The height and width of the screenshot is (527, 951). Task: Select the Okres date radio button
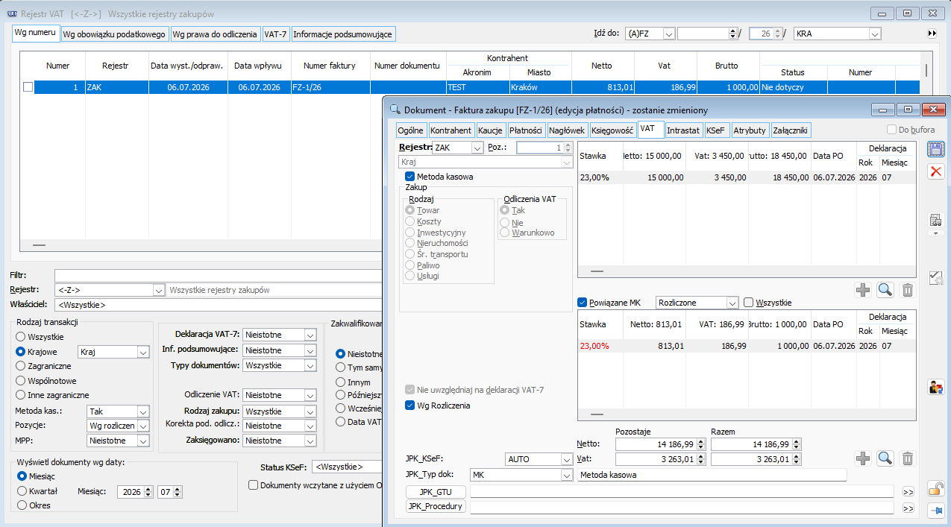coord(22,505)
